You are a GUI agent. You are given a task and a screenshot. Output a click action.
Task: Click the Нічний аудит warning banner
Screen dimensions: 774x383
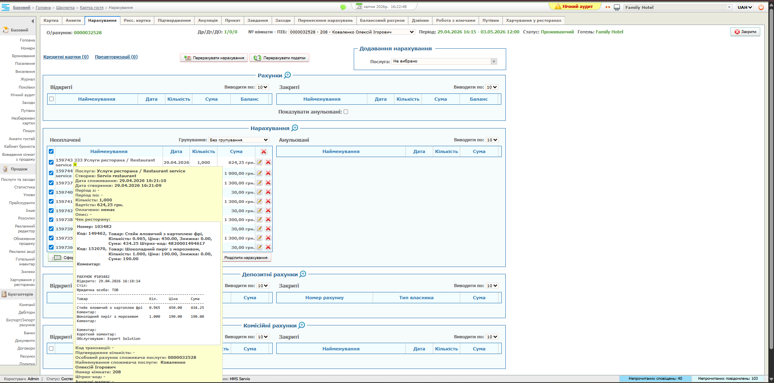click(x=574, y=7)
